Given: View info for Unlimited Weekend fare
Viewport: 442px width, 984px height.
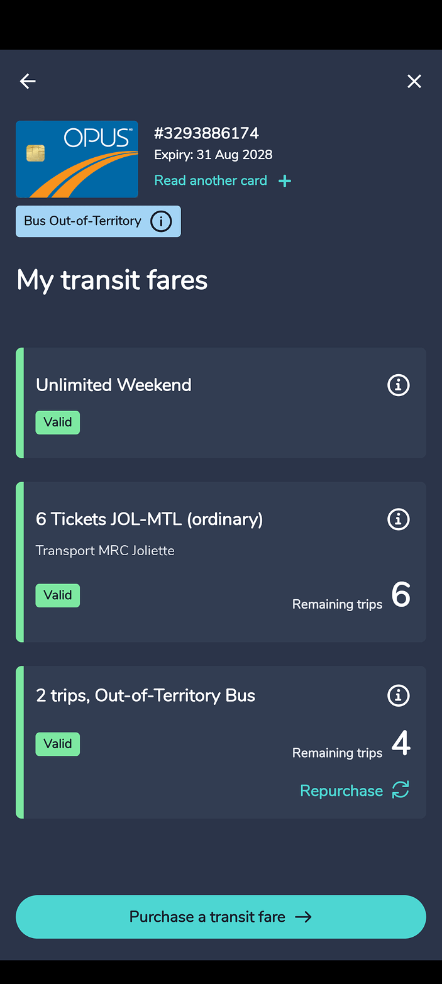Looking at the screenshot, I should pos(398,385).
